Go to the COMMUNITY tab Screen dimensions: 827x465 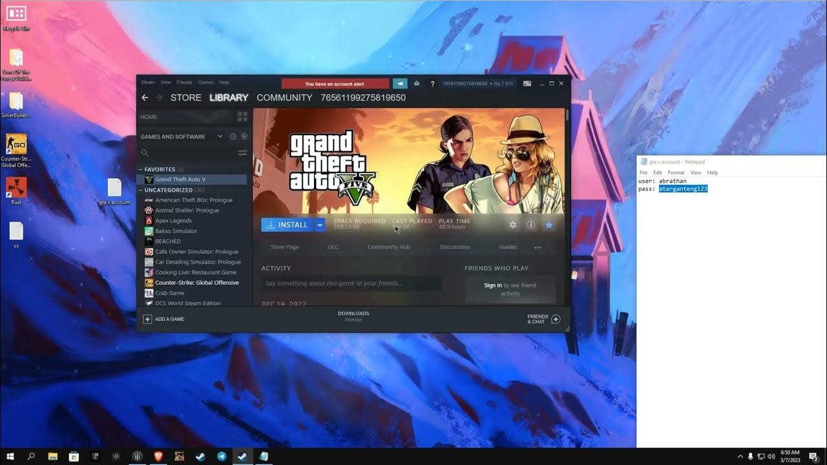(x=284, y=98)
